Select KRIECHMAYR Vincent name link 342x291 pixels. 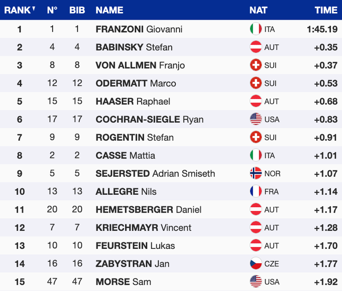[x=143, y=227]
